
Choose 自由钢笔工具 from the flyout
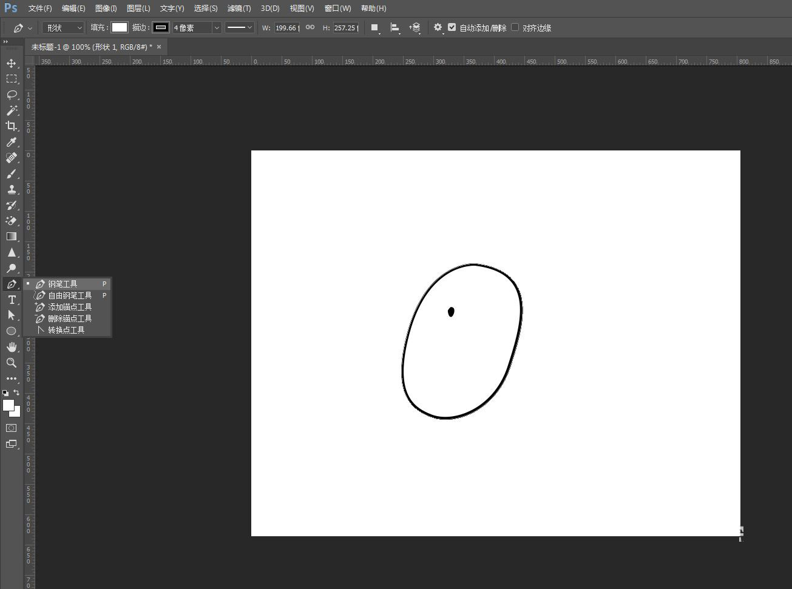click(70, 295)
